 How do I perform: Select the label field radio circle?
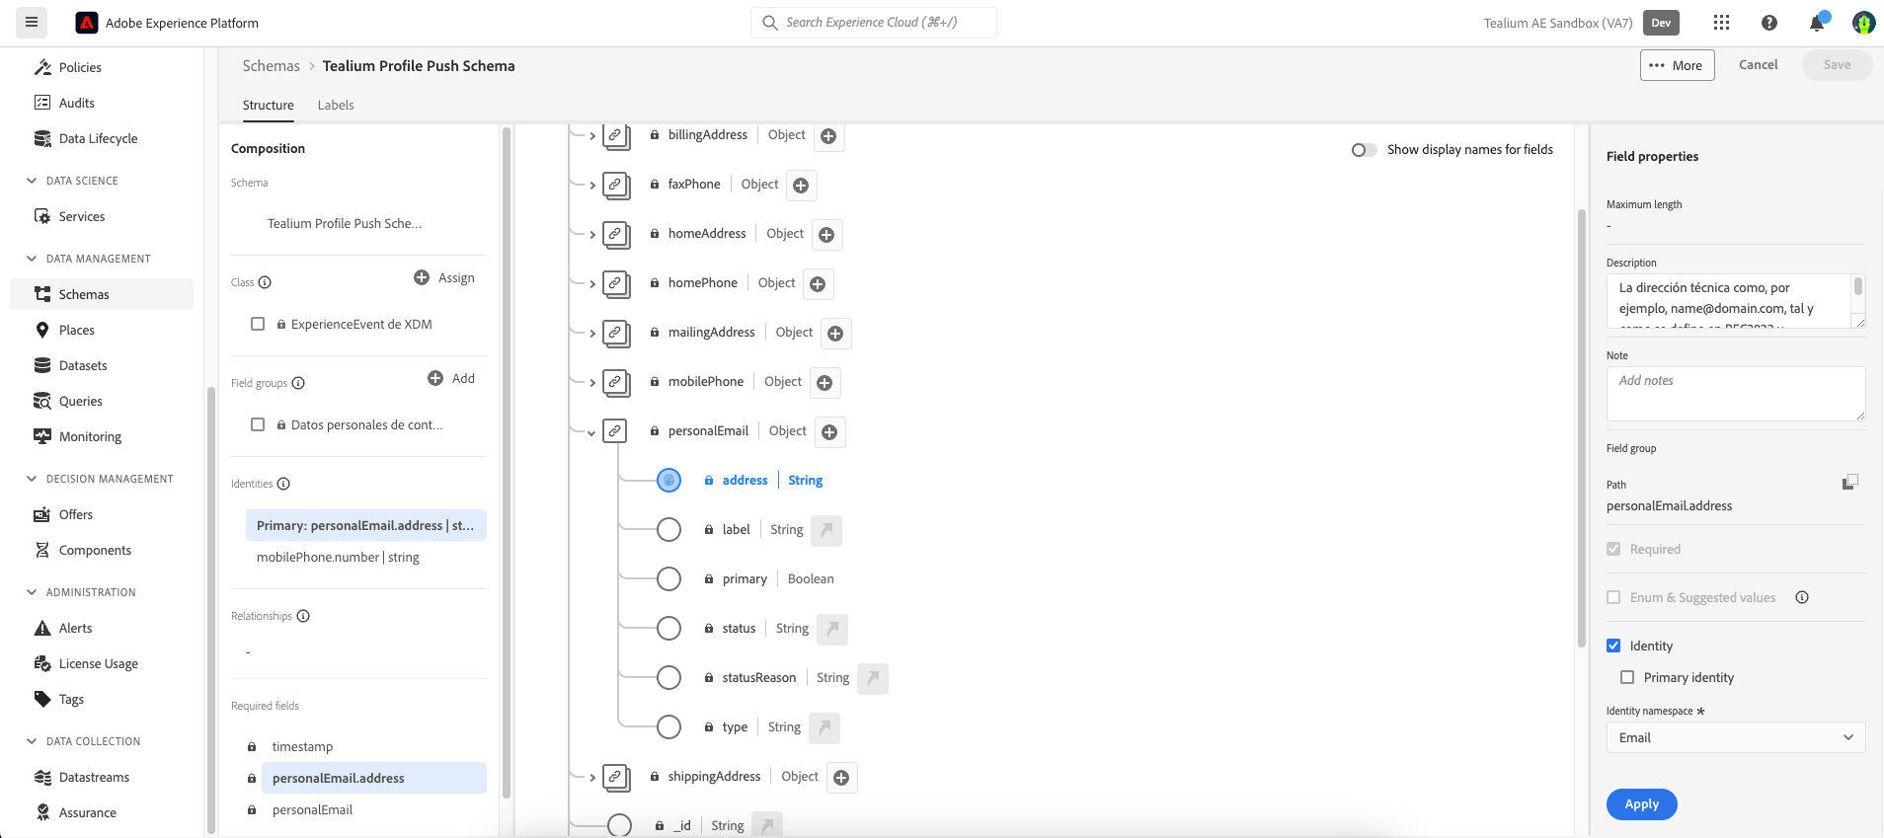(668, 530)
